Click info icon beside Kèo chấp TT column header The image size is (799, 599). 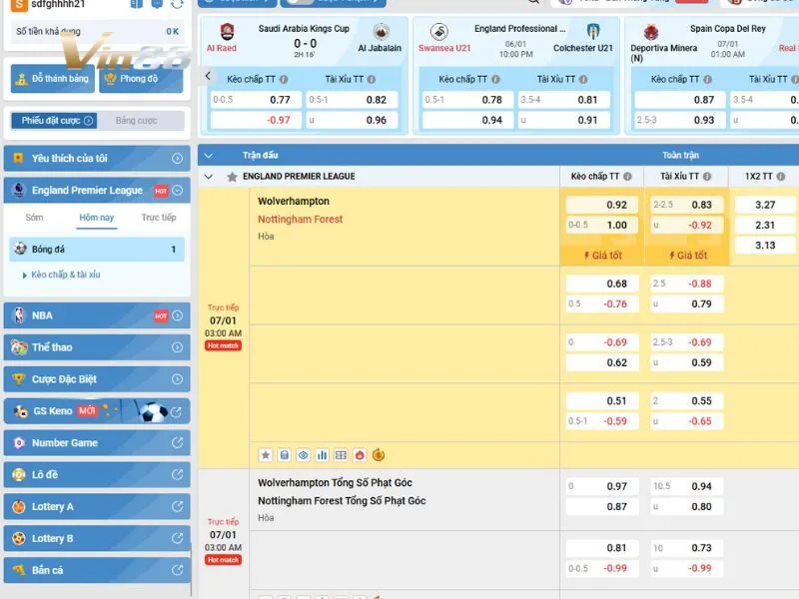click(627, 177)
